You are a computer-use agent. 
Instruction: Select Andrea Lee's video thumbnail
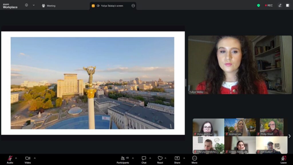point(240,127)
